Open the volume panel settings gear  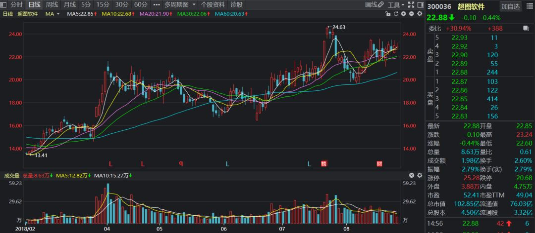pos(420,176)
